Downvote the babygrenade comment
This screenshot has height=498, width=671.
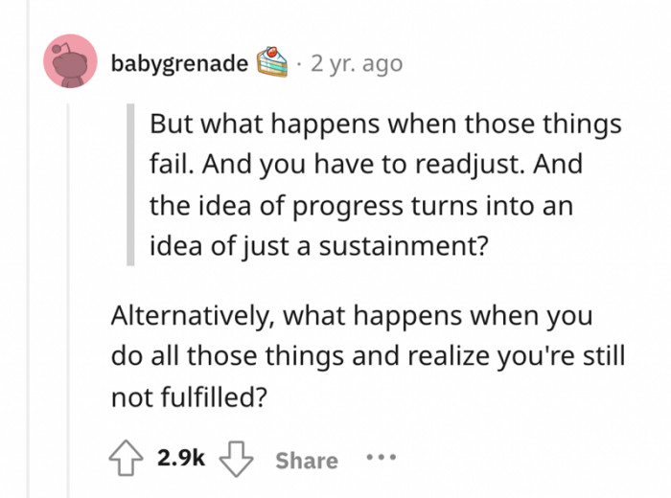(237, 460)
